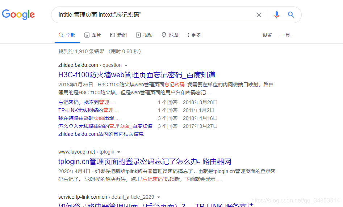
Task: Switch to the 新闻 tab
Action: point(118,35)
